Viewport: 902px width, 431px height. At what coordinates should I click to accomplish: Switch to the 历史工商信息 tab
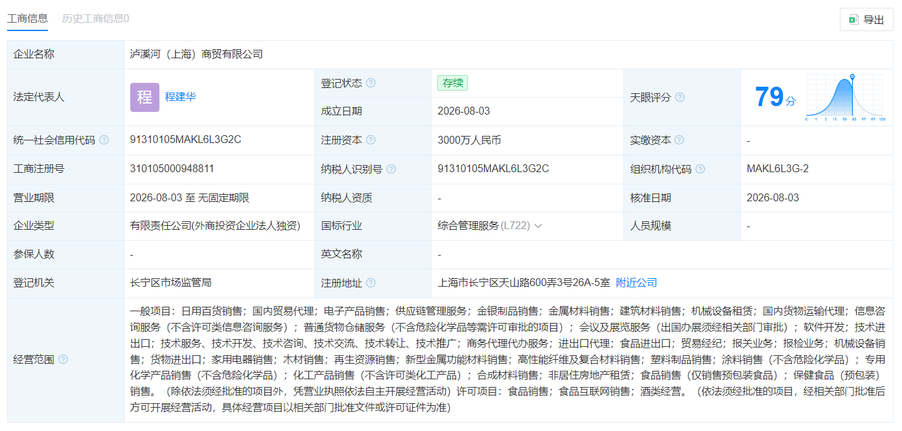[x=95, y=18]
